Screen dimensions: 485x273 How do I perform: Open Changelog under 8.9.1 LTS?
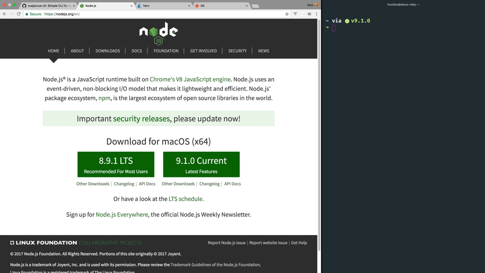pyautogui.click(x=124, y=184)
